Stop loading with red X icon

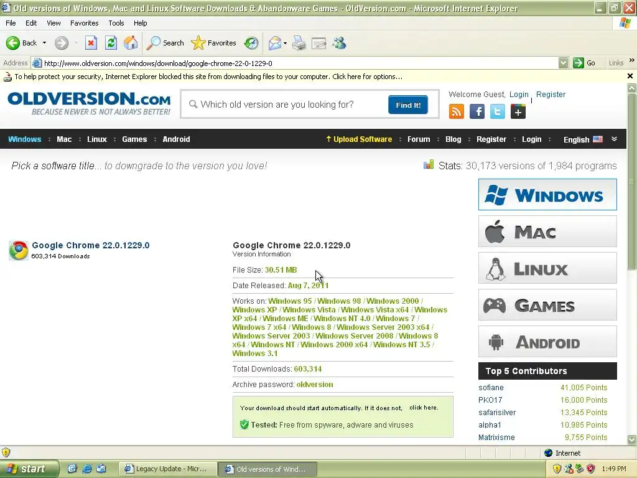pos(91,43)
